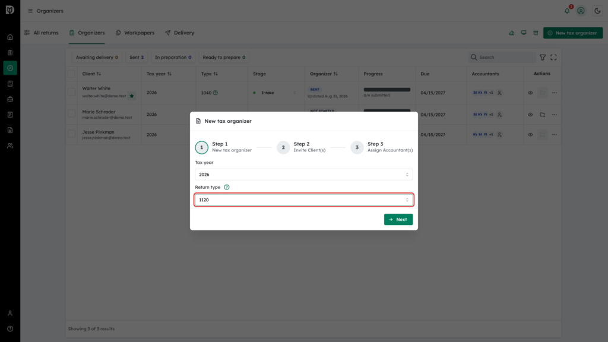Image resolution: width=608 pixels, height=342 pixels.
Task: Switch to the Delivery tab
Action: tap(179, 33)
